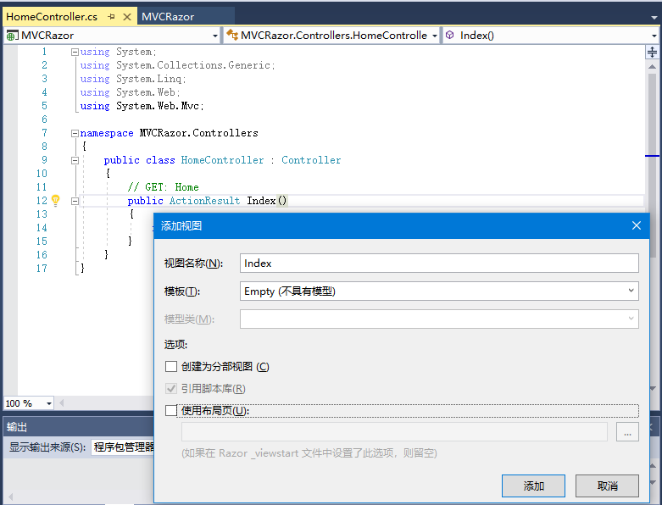Check the 创建为分部视图 checkbox
Screen dimensions: 662x505
172,367
